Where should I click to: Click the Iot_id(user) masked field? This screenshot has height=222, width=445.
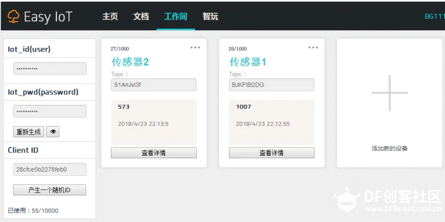coord(50,69)
